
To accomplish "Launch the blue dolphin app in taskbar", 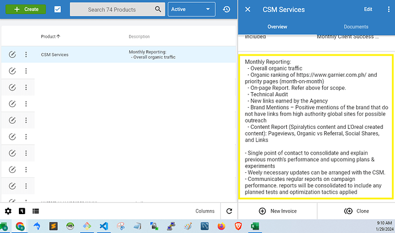I will 37,226.
